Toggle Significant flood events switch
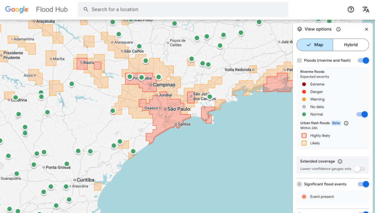Viewport: 375px width, 213px height. pyautogui.click(x=363, y=184)
